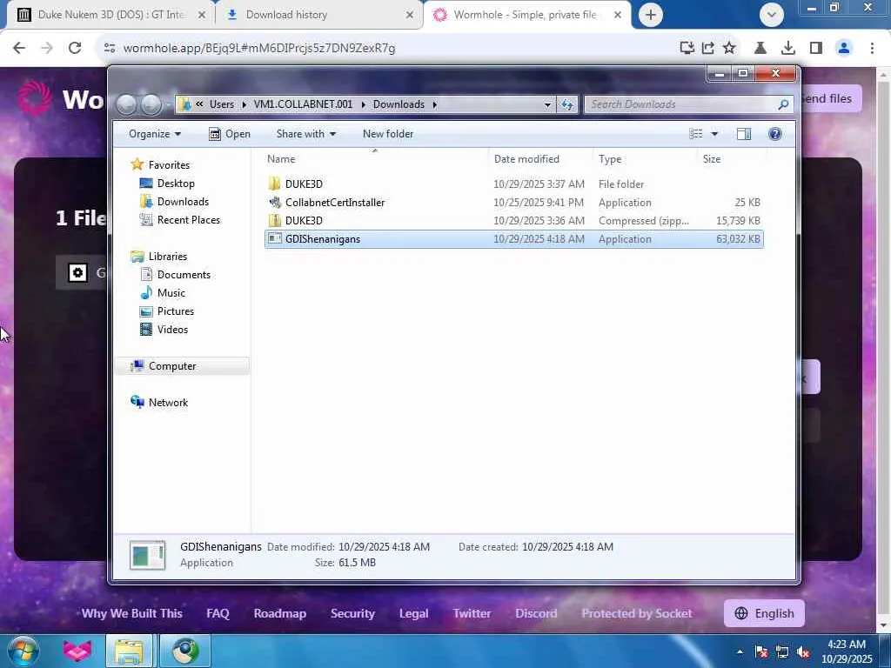Click the Explorer Back navigation button

126,104
